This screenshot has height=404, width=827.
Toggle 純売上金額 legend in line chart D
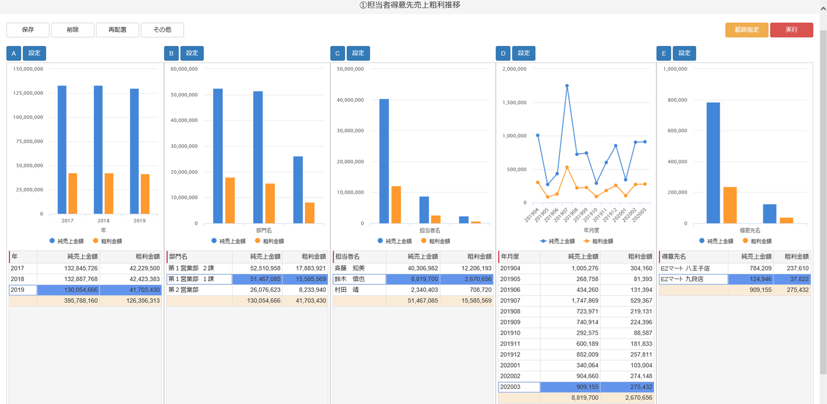(x=557, y=241)
